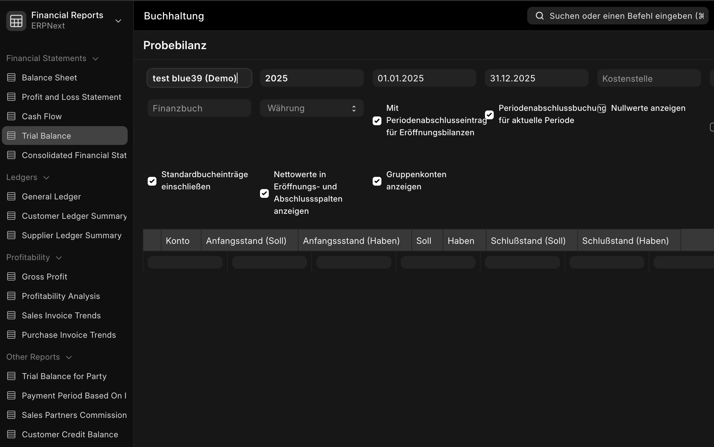714x447 pixels.
Task: Click the Customer Credit Balance icon
Action: click(11, 434)
